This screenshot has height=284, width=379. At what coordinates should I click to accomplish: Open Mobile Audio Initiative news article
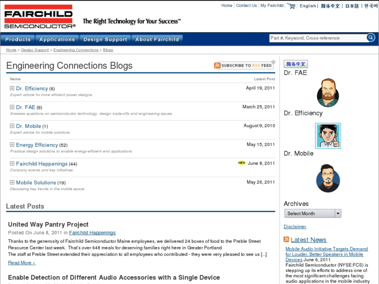click(326, 254)
